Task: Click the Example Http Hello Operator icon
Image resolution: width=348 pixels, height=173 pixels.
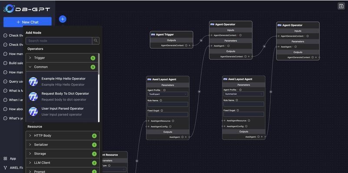Action: point(33,82)
